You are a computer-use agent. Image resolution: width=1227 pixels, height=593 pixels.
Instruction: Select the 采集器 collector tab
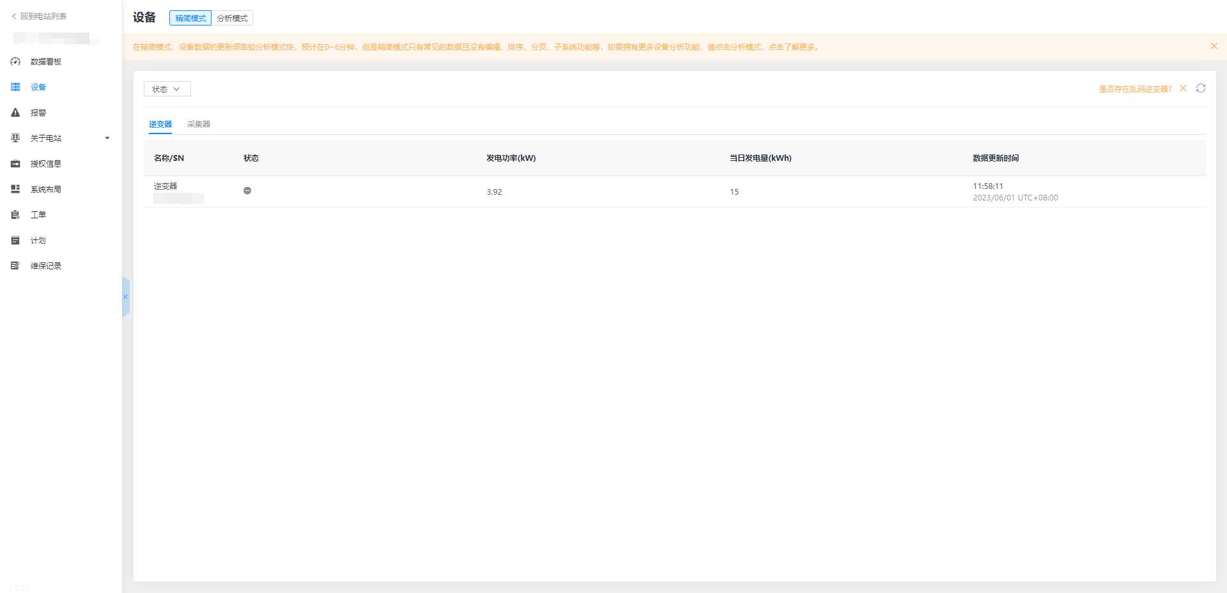199,124
